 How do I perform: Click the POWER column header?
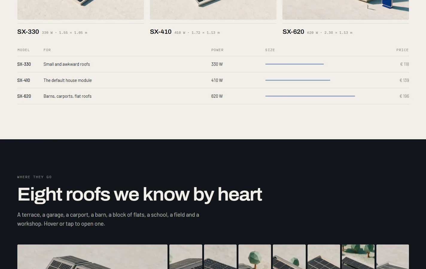pos(217,50)
